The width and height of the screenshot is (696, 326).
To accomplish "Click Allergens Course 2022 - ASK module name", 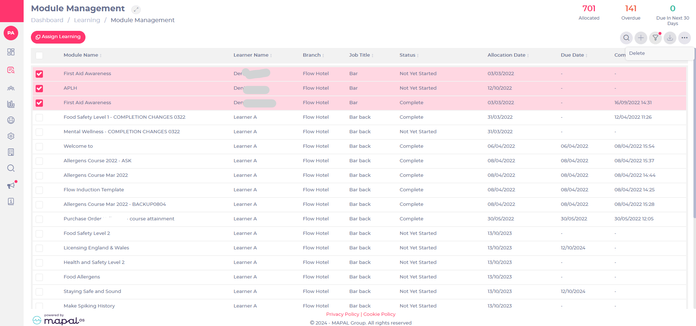I will click(x=97, y=161).
